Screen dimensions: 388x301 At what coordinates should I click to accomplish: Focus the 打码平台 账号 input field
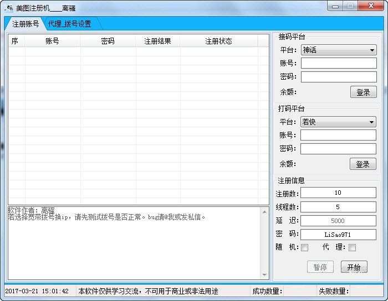coord(338,135)
